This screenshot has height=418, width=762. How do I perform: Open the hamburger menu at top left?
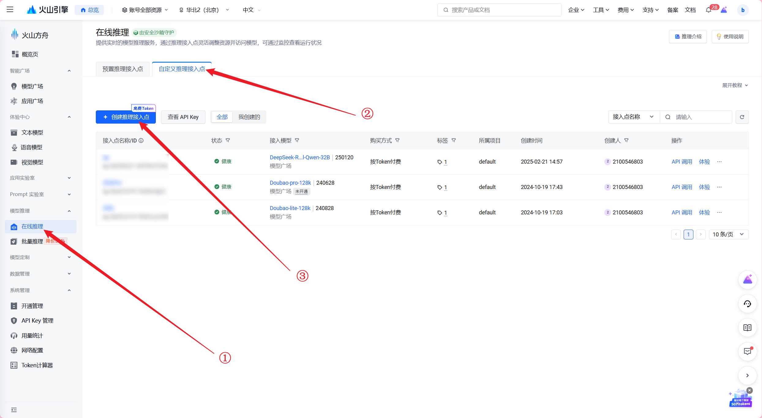pos(10,10)
